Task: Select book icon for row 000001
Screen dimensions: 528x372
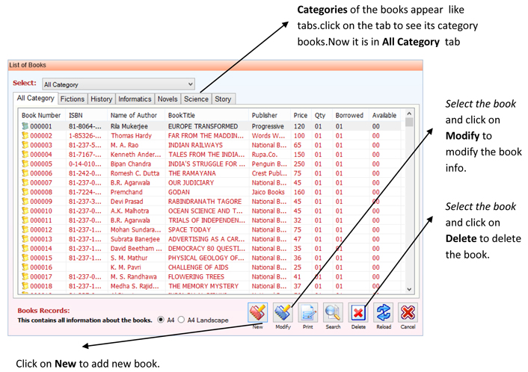Action: point(25,126)
